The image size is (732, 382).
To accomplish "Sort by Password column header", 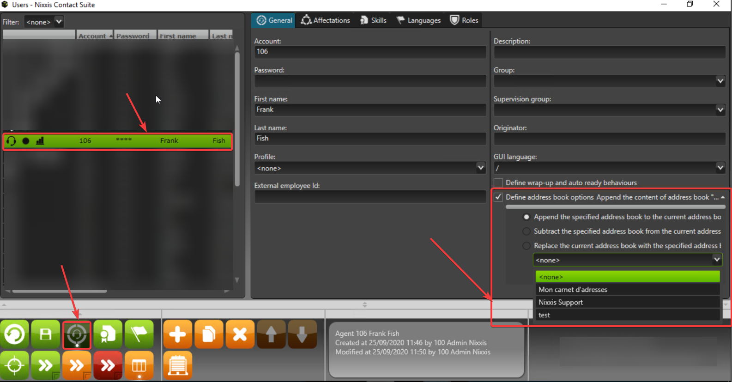I will (135, 35).
